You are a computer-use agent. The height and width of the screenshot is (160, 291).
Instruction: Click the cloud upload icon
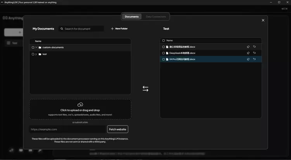(80, 105)
